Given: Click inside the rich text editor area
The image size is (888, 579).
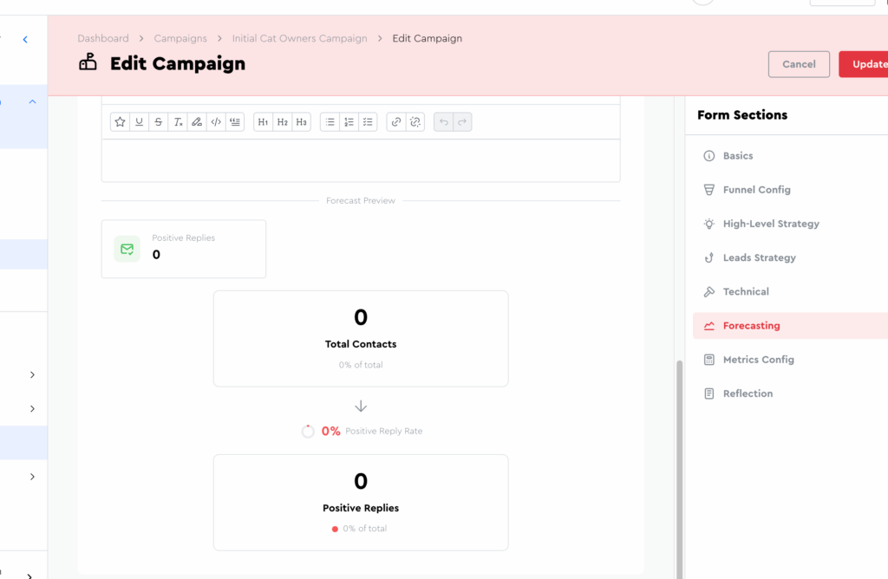Looking at the screenshot, I should pyautogui.click(x=361, y=160).
